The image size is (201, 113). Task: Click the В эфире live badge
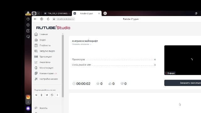pos(170,73)
